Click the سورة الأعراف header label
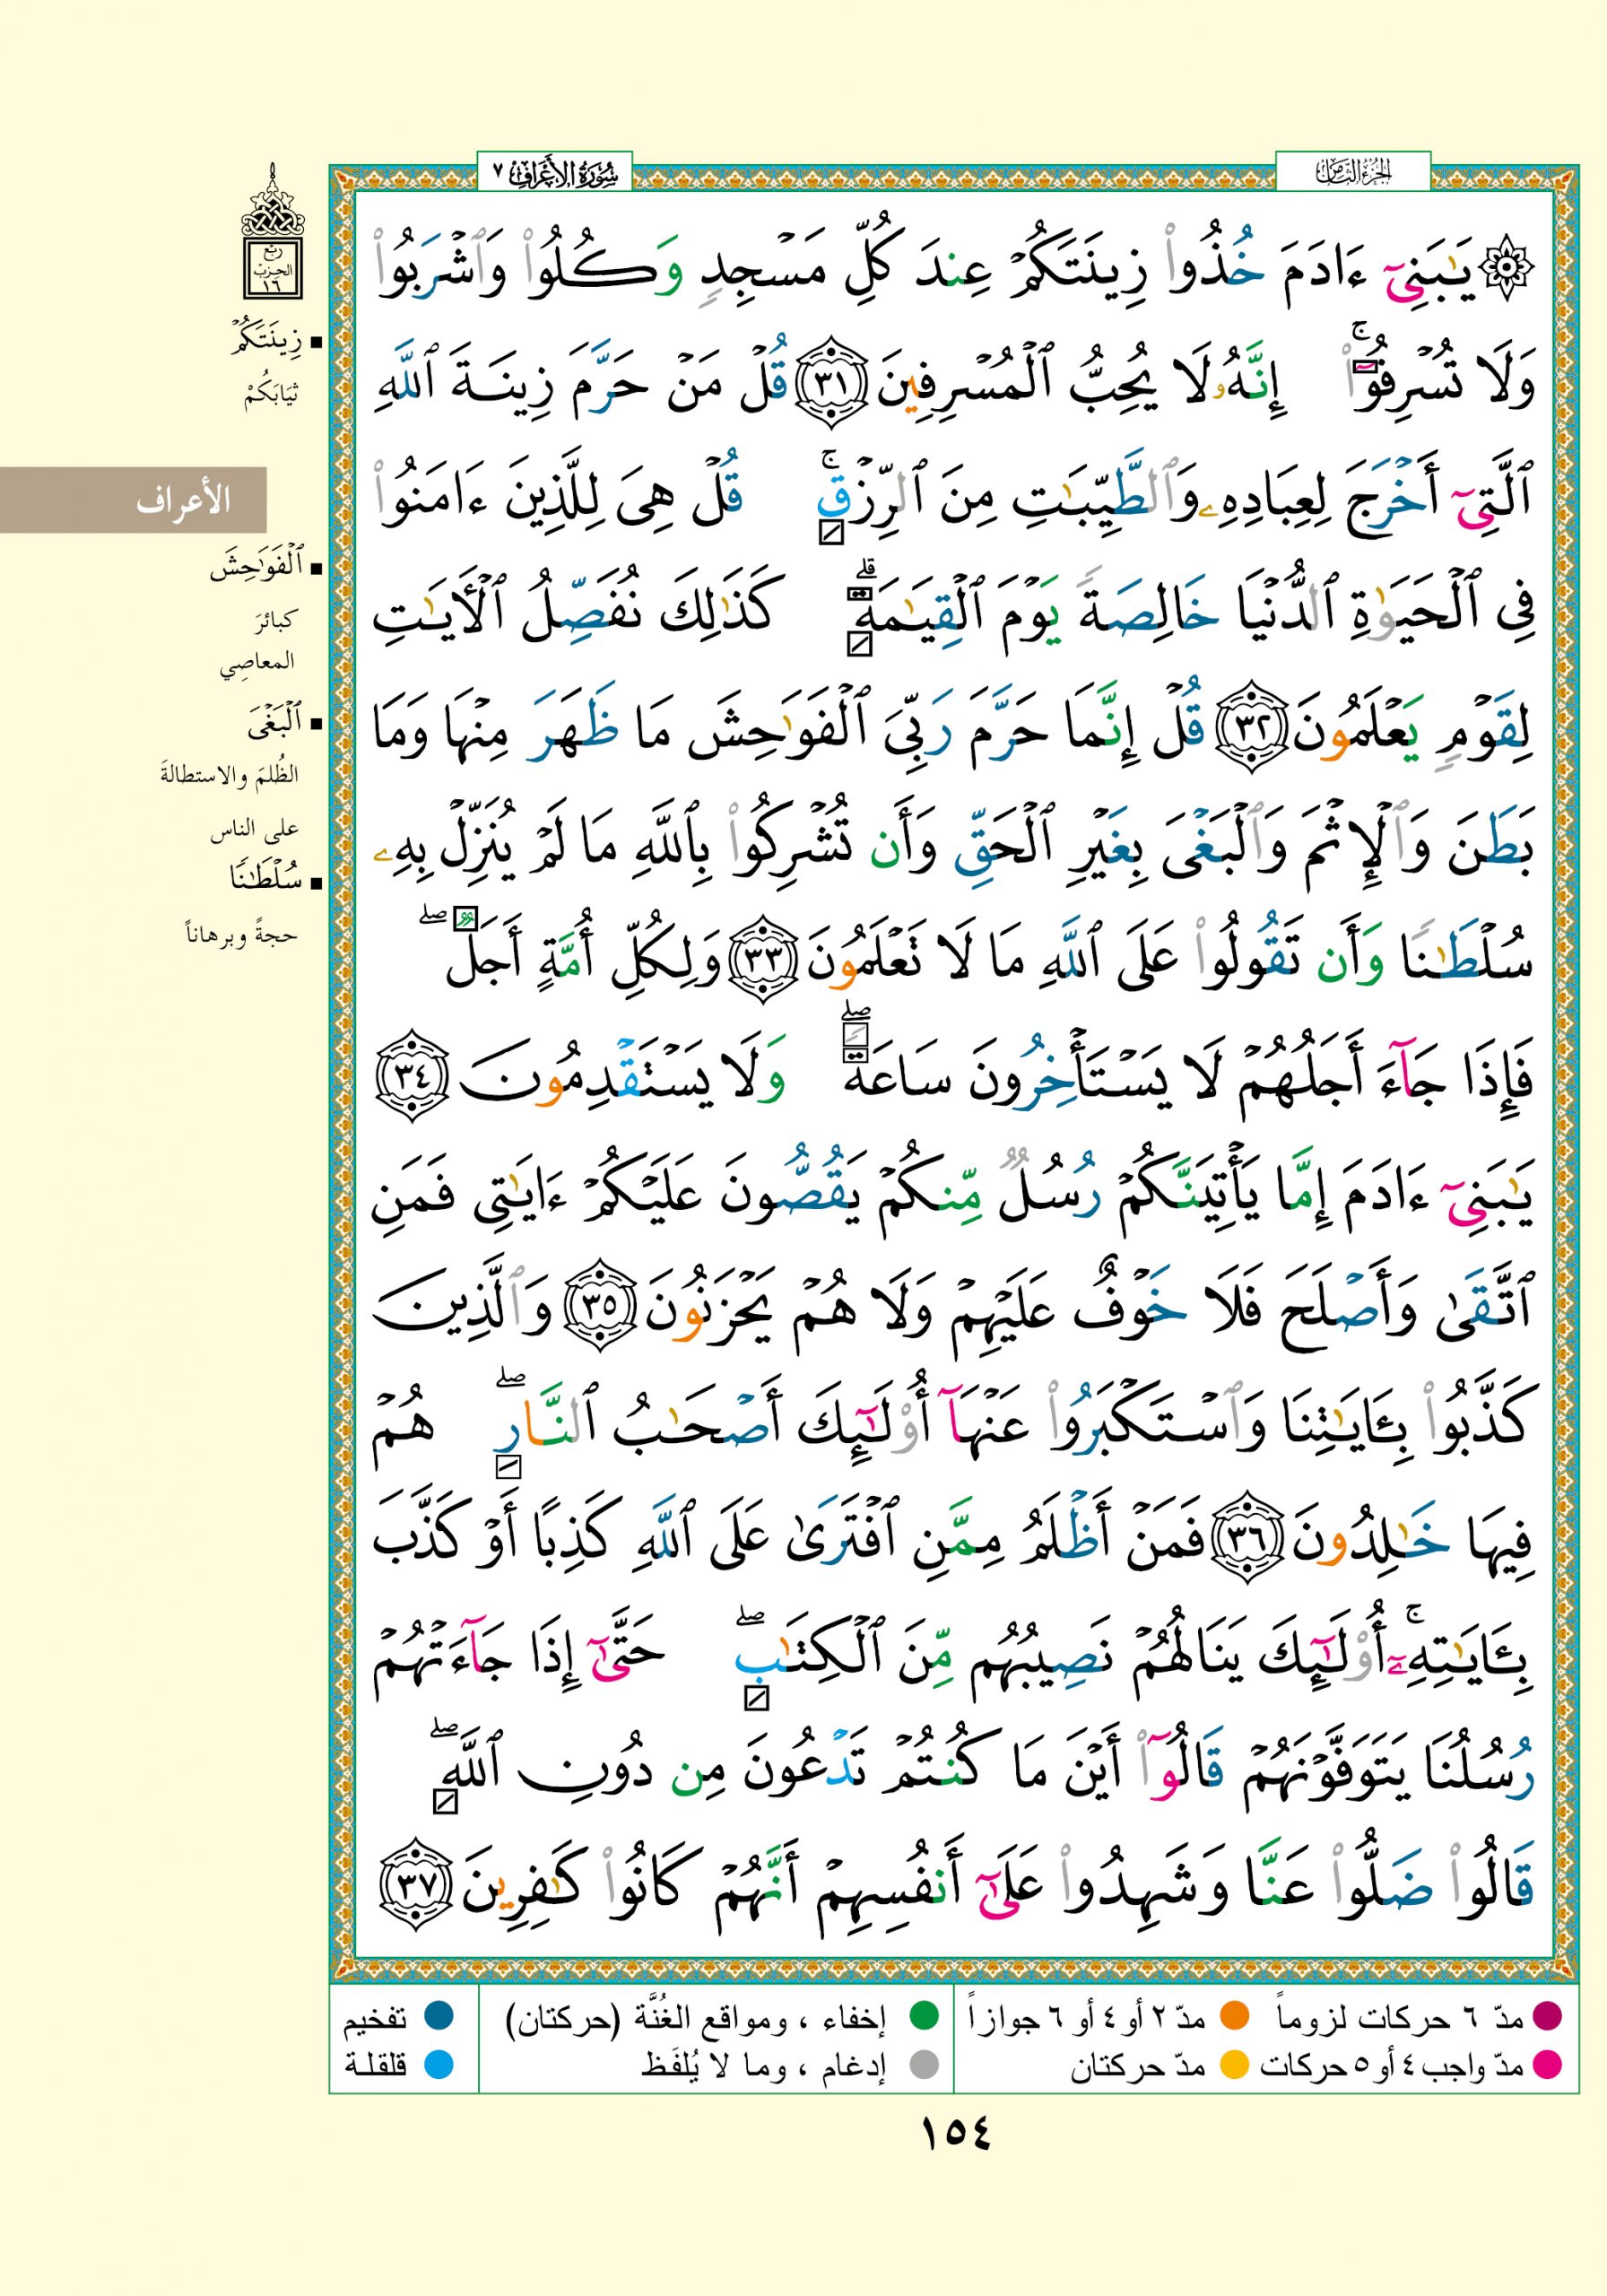 (x=556, y=174)
